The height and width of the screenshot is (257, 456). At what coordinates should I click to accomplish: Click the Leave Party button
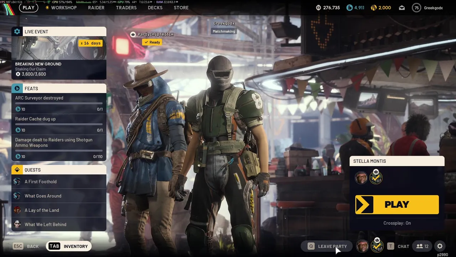pyautogui.click(x=327, y=246)
